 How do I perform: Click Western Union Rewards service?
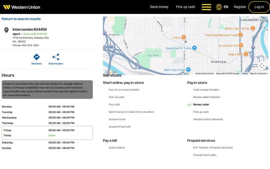click(x=208, y=119)
